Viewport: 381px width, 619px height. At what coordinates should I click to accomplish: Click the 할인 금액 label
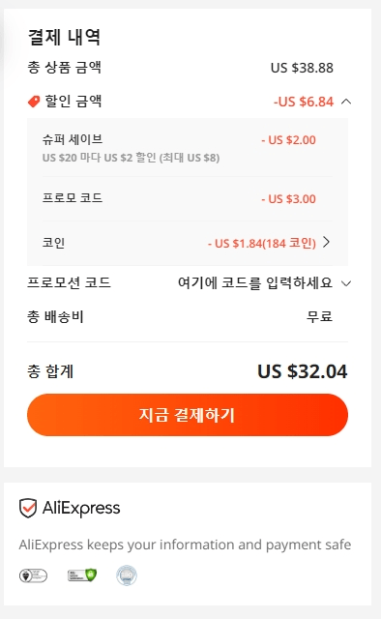[73, 101]
